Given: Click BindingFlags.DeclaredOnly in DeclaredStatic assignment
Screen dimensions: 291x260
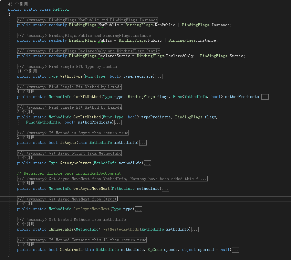Looking at the screenshot, I should 165,56.
